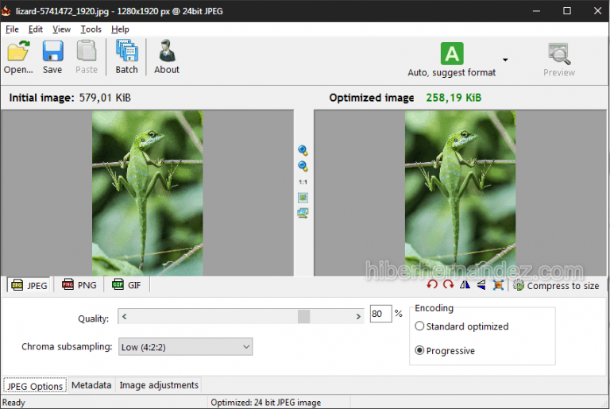
Task: Click the Quality percentage input field
Action: point(380,314)
